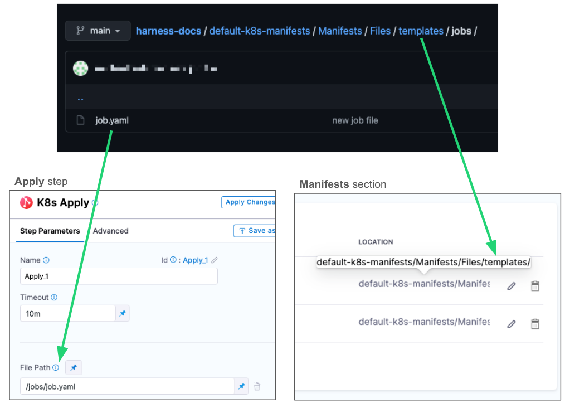Screen dimensions: 565x408
Task: Click the Save as template button
Action: coord(255,231)
